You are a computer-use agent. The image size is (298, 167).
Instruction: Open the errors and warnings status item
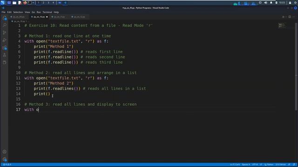(x=7, y=165)
